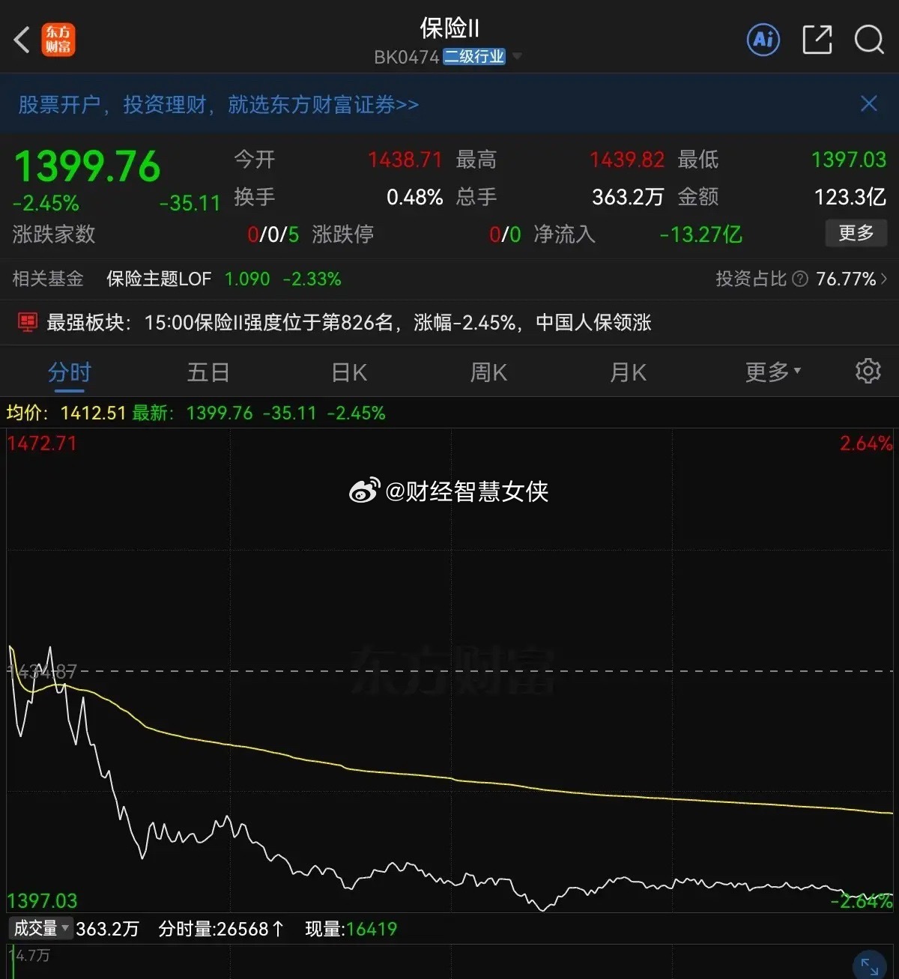Tap the 换手 0.48% value
899x979 pixels.
(414, 198)
